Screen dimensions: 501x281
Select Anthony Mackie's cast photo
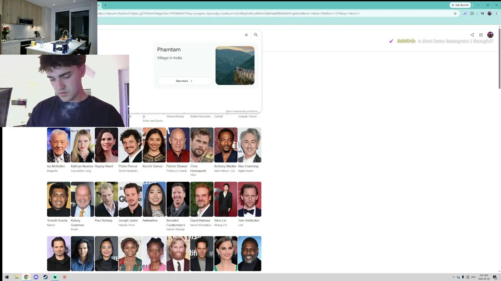pyautogui.click(x=226, y=145)
